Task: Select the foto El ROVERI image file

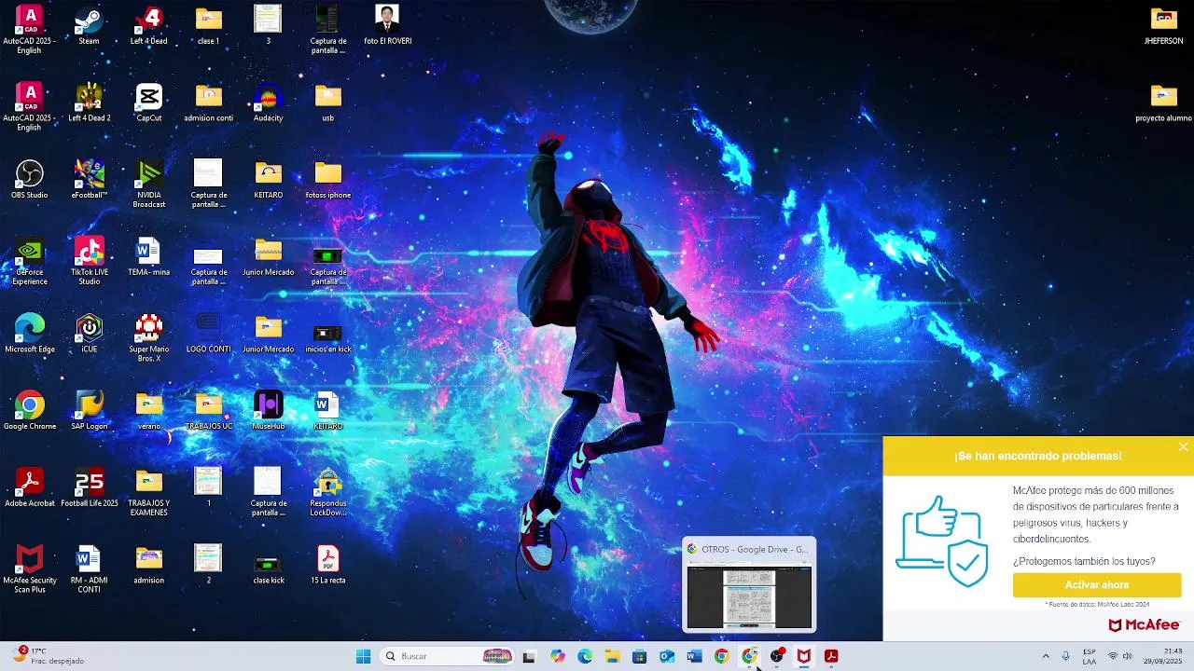Action: click(387, 25)
